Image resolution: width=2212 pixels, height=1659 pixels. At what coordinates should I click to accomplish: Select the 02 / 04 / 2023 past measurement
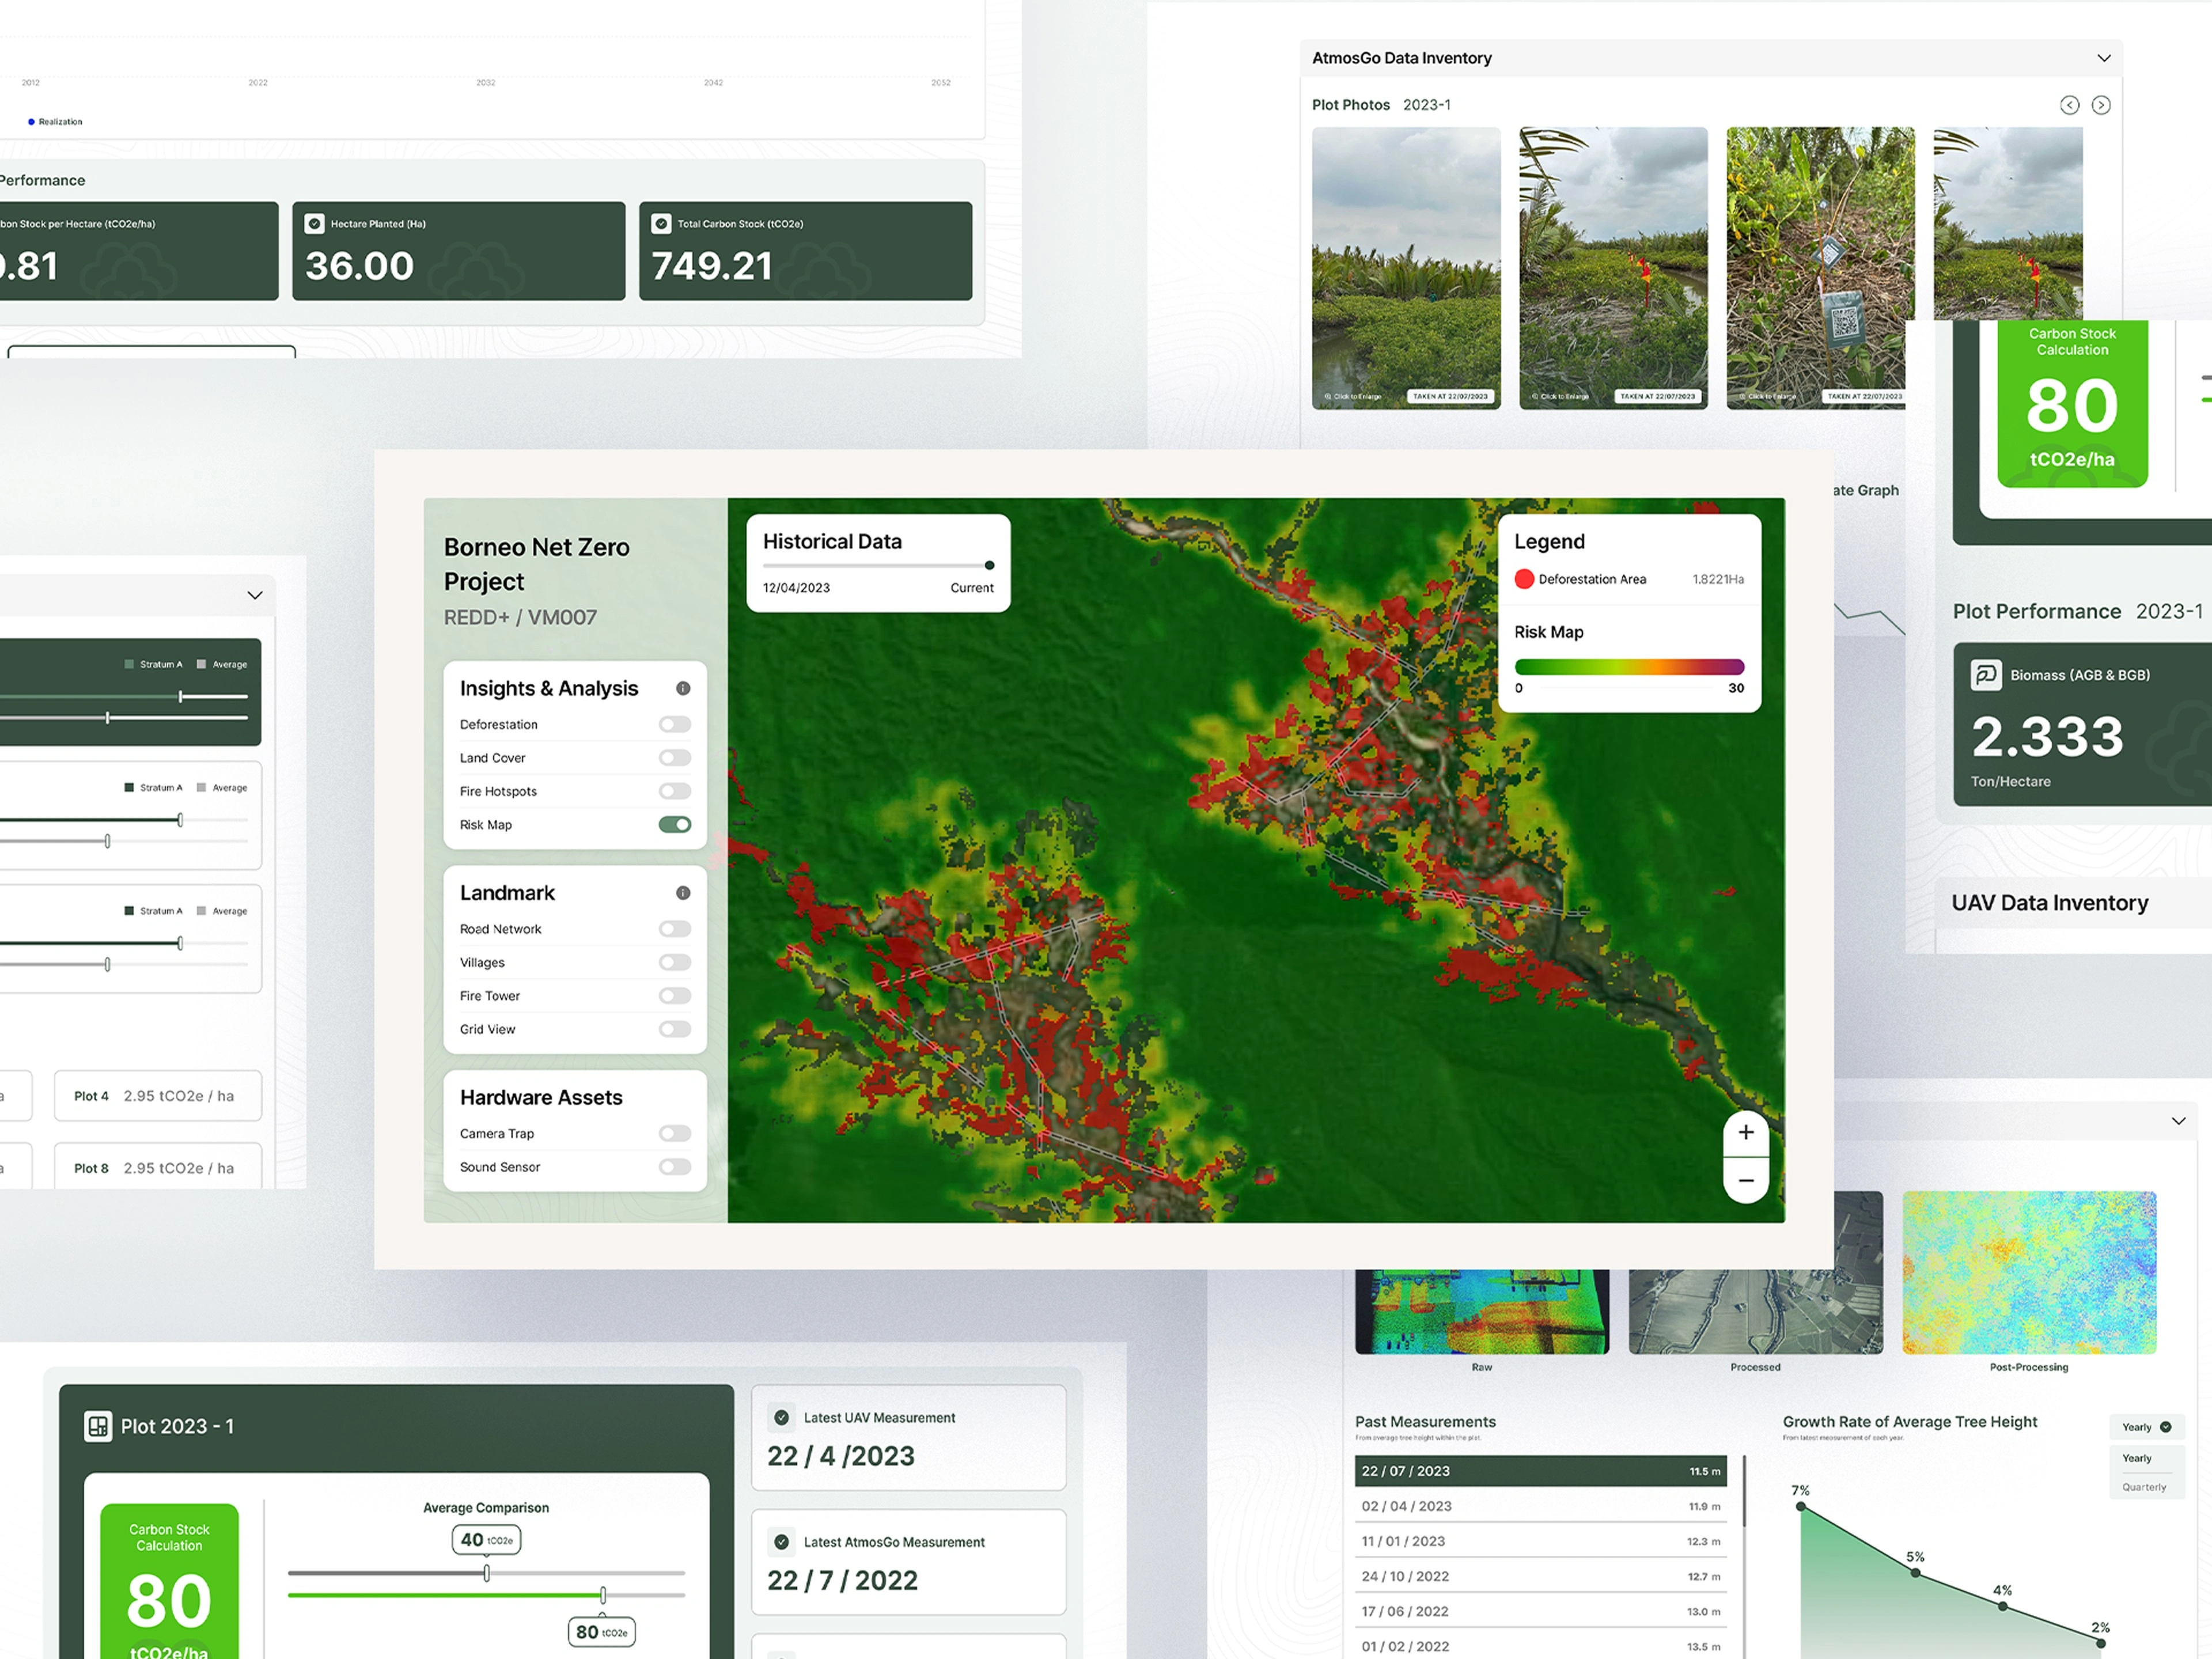pos(1540,1506)
